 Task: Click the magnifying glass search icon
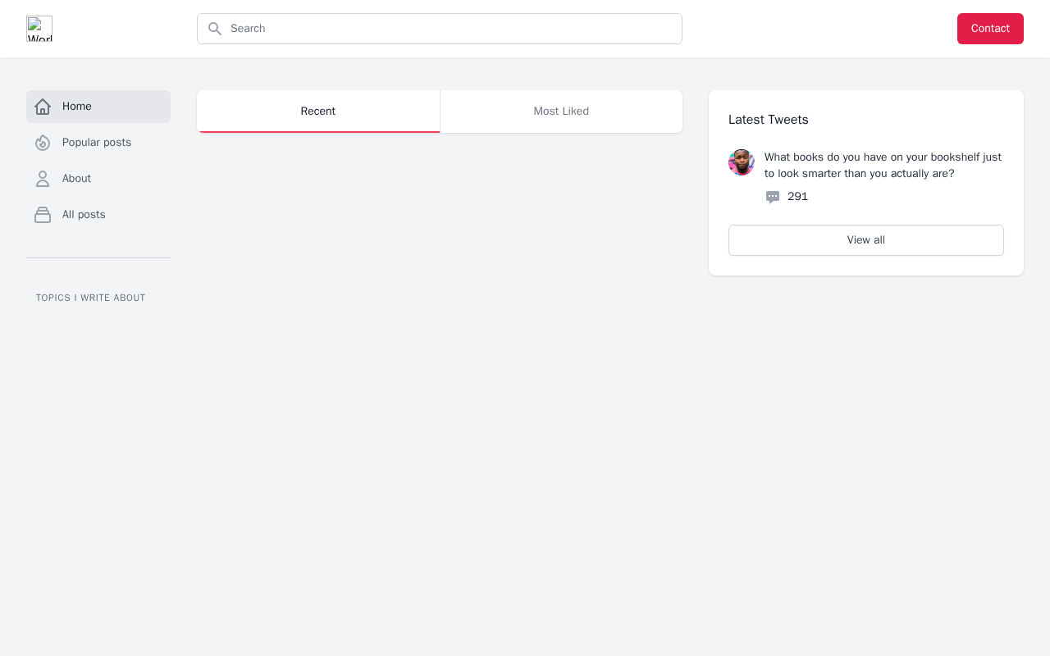[x=215, y=29]
